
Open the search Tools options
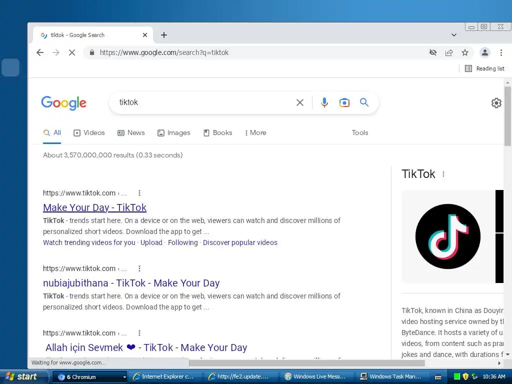click(x=360, y=133)
